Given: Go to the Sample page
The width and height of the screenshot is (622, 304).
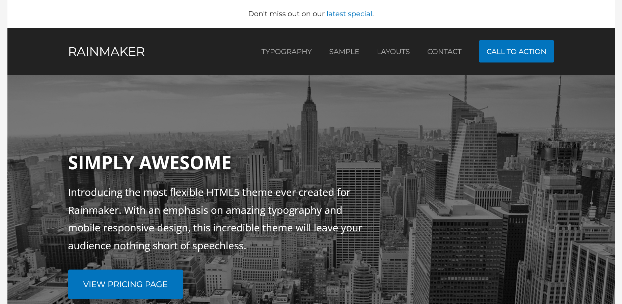Looking at the screenshot, I should pos(344,52).
